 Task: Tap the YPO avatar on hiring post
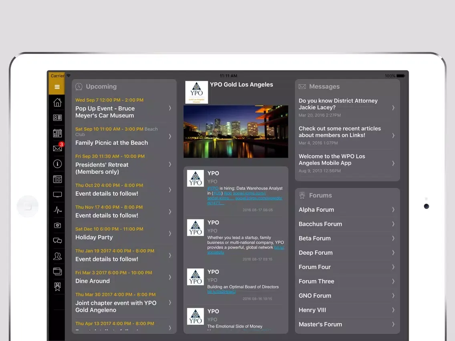click(x=195, y=178)
